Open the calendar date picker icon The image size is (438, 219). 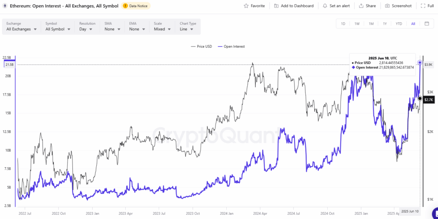pos(426,23)
